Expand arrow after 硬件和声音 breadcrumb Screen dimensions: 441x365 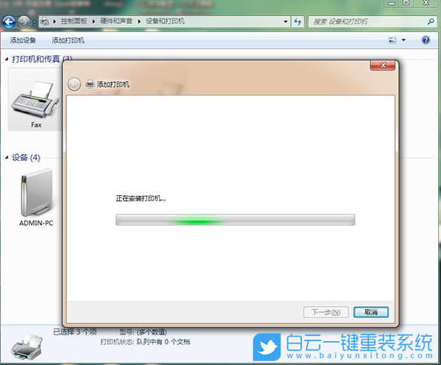click(x=139, y=22)
